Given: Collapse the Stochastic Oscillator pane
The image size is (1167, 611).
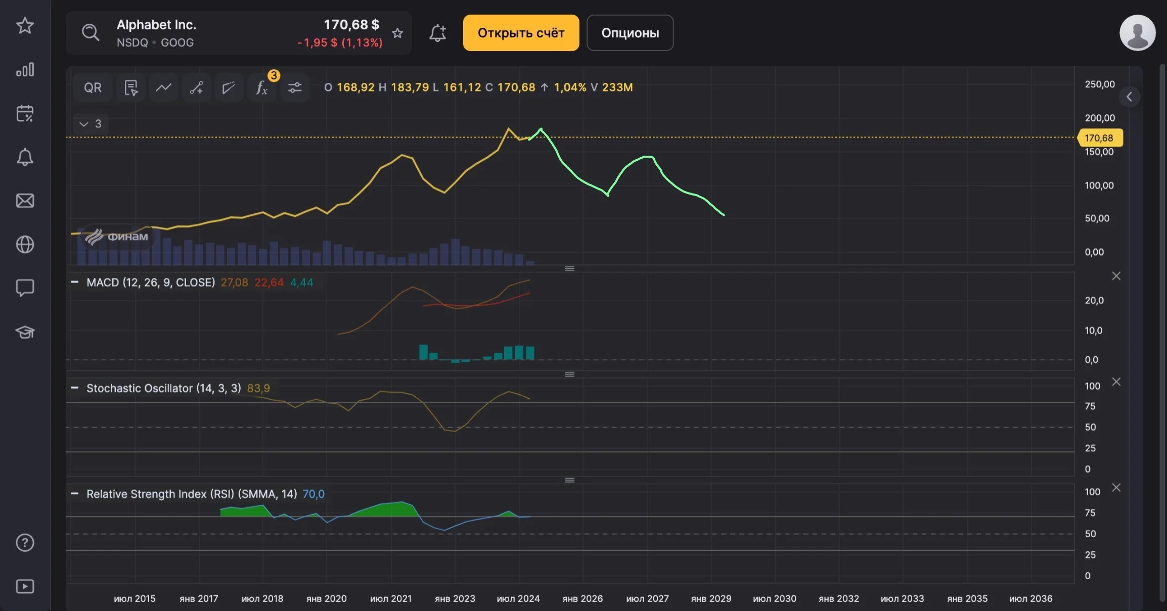Looking at the screenshot, I should (75, 388).
